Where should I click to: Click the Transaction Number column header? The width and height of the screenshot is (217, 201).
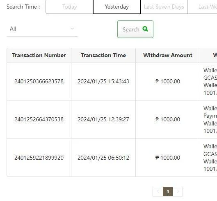[39, 55]
